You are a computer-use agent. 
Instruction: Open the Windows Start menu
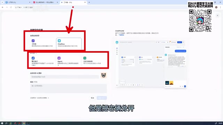tap(2, 123)
